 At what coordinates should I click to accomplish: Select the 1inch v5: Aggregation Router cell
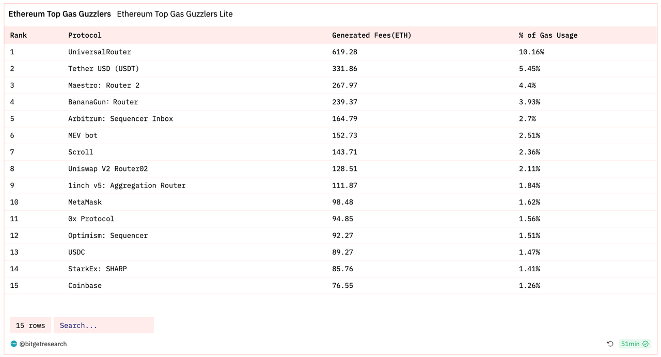tap(127, 185)
